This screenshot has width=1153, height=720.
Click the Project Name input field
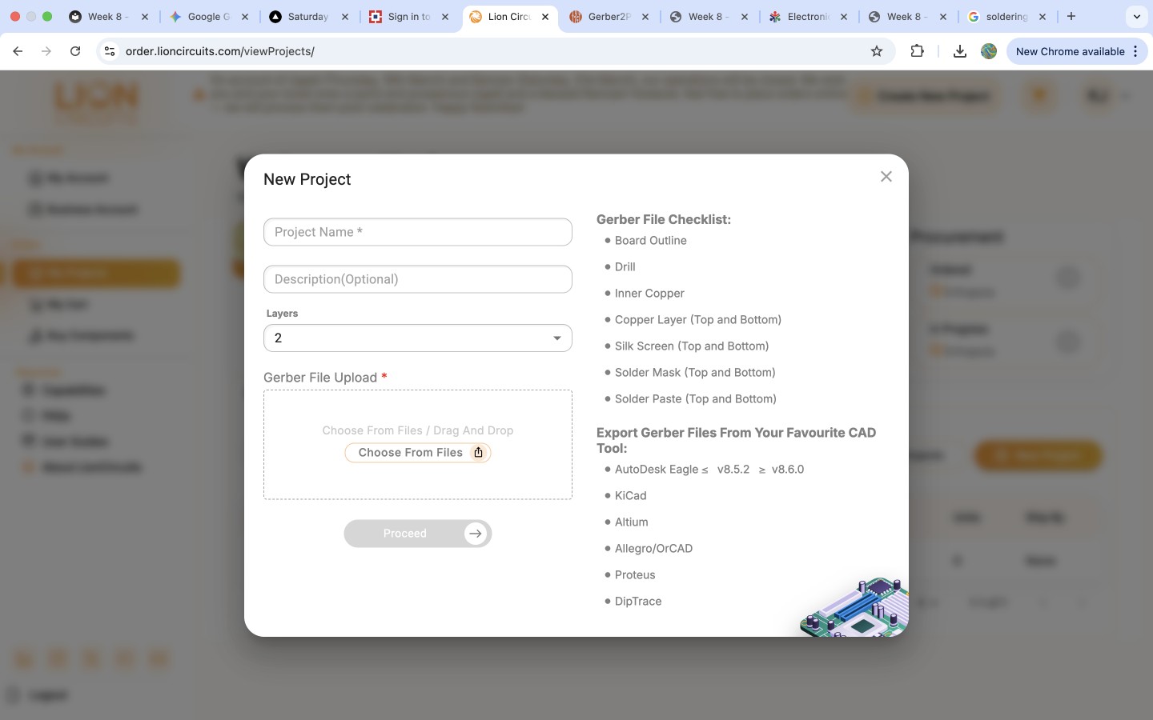418,232
